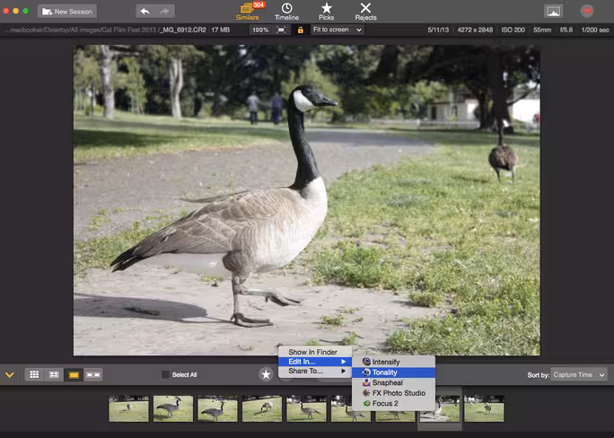This screenshot has height=438, width=614.
Task: Click the 4272 x 2848 dimensions text
Action: [475, 30]
